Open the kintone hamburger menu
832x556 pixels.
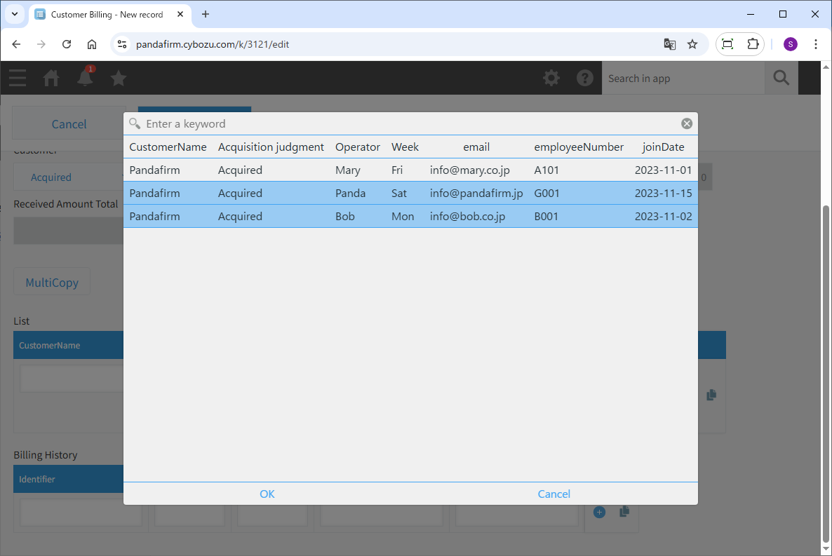pos(18,78)
